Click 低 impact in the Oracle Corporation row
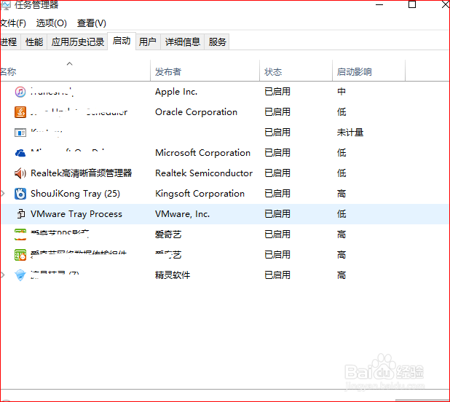450x402 pixels. click(x=342, y=112)
